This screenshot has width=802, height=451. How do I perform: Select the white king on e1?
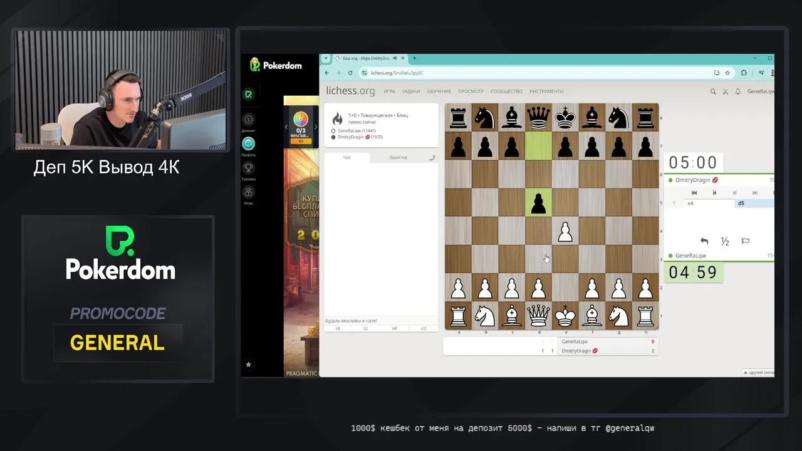(x=566, y=315)
